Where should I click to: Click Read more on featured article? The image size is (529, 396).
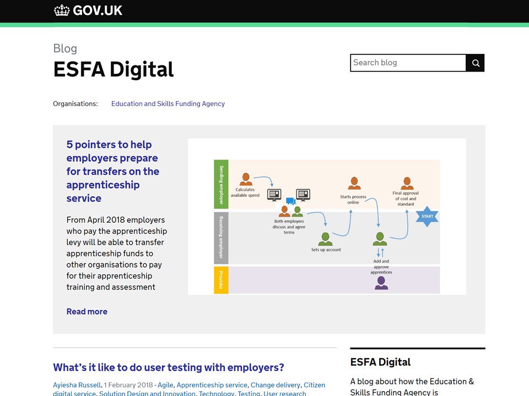click(x=87, y=311)
